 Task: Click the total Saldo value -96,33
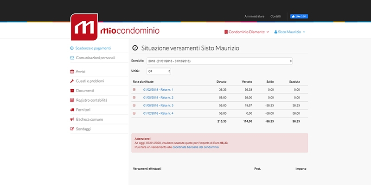pyautogui.click(x=269, y=121)
